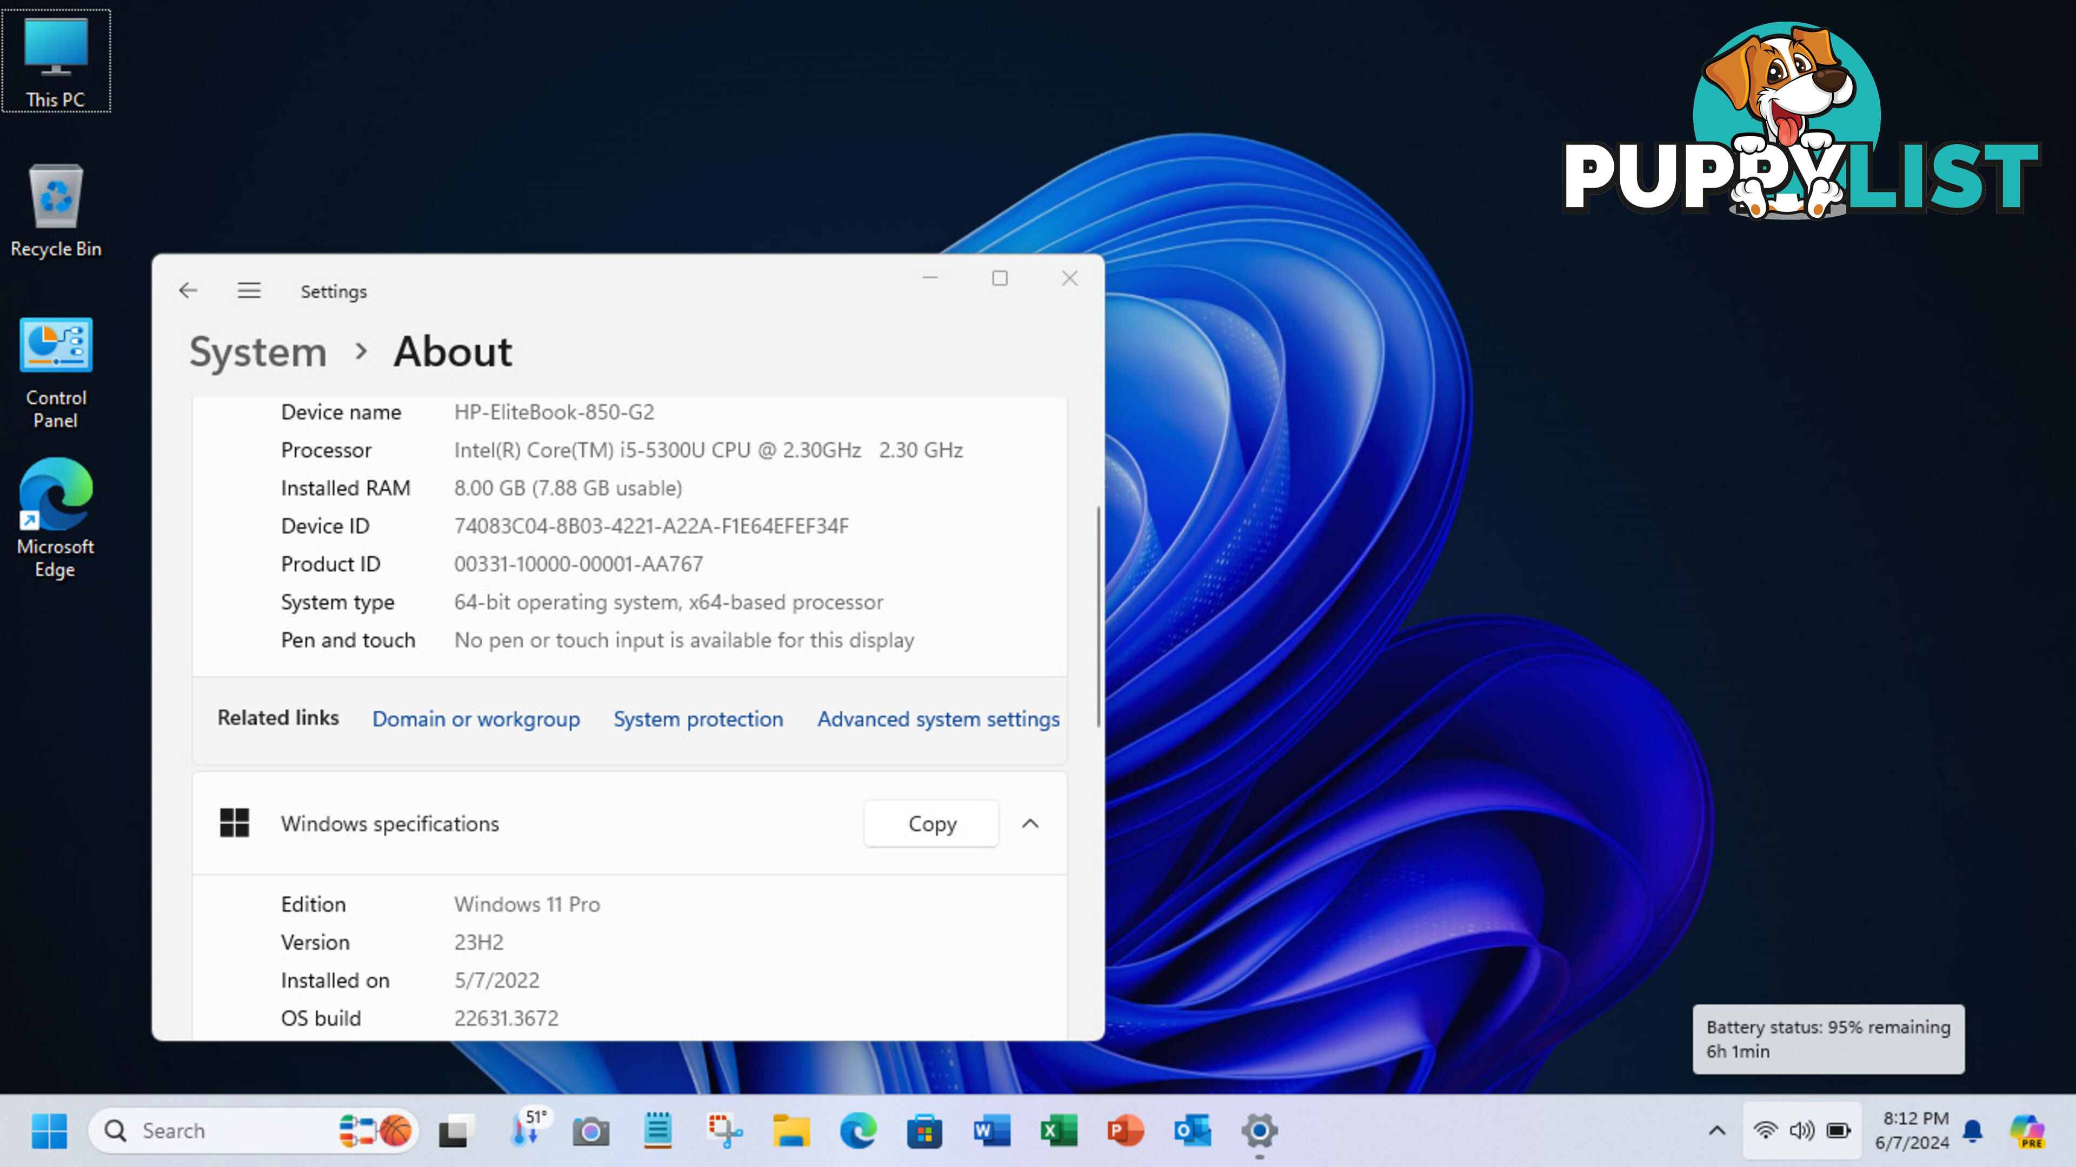This screenshot has height=1167, width=2076.
Task: Select the This PC desktop icon
Action: point(56,61)
